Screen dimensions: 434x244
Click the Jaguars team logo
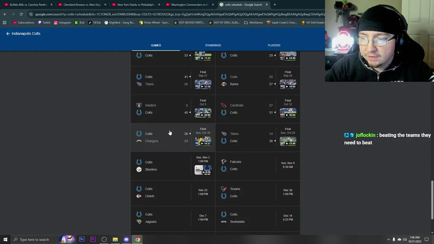139,222
